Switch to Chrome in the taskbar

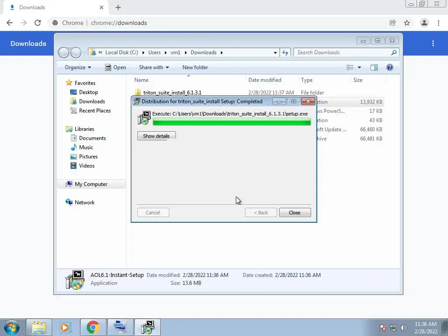[93, 327]
